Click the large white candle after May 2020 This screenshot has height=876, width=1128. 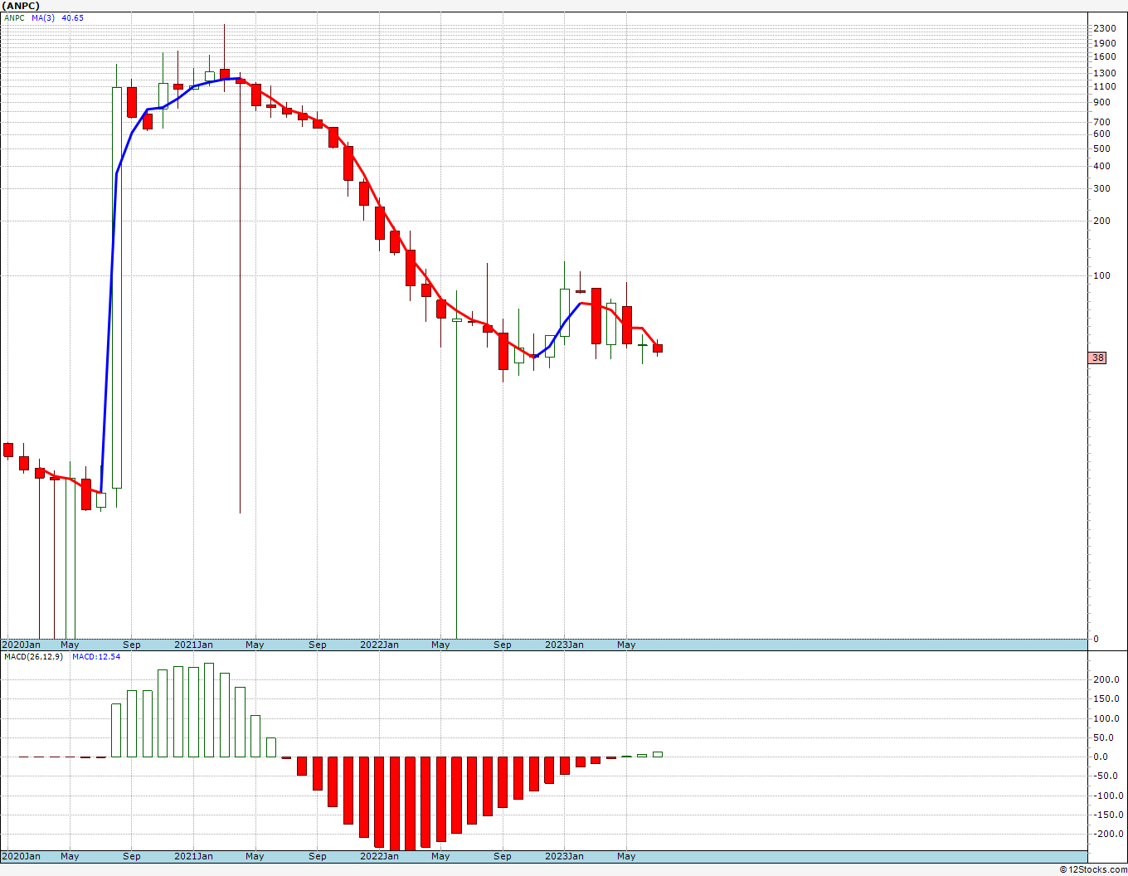click(x=117, y=287)
